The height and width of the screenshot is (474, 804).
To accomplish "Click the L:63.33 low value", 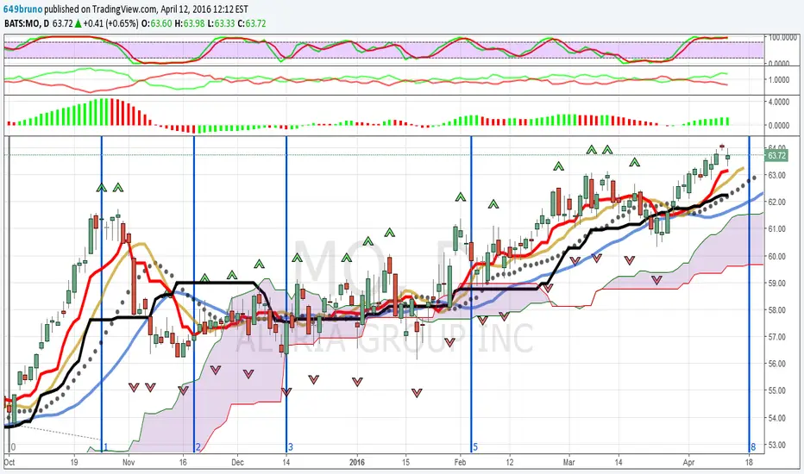I will pyautogui.click(x=221, y=23).
